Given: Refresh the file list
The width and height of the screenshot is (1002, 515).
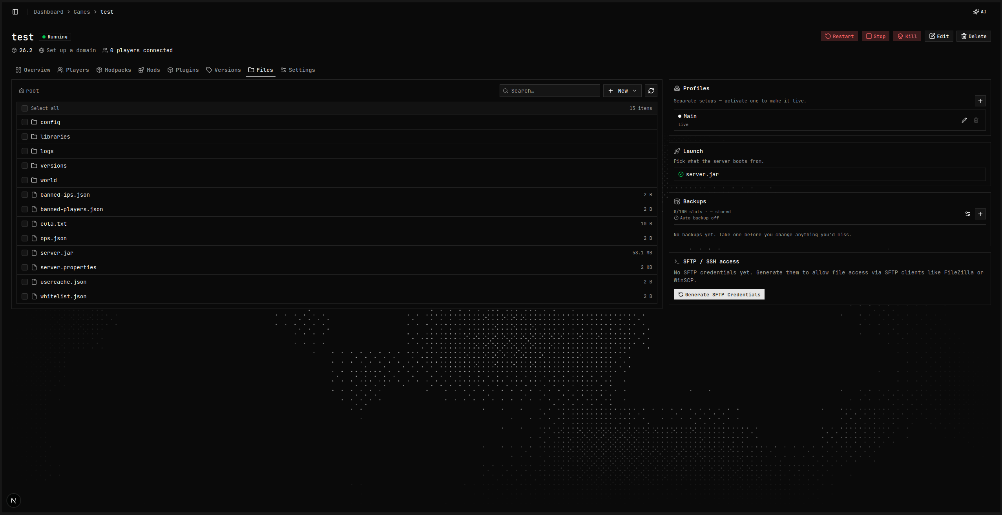Looking at the screenshot, I should [651, 91].
